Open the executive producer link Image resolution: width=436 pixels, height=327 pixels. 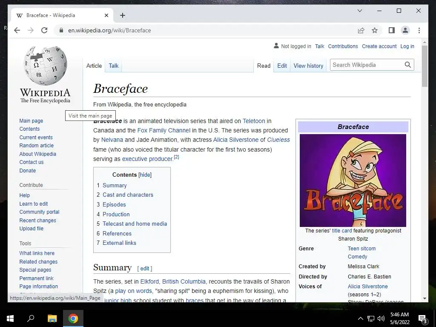click(148, 159)
